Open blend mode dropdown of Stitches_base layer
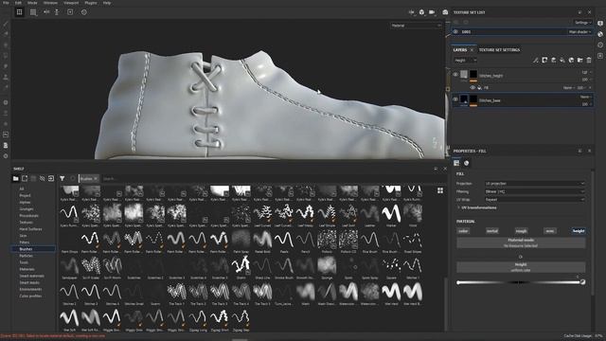Viewport: 606px width, 341px height. [x=586, y=97]
